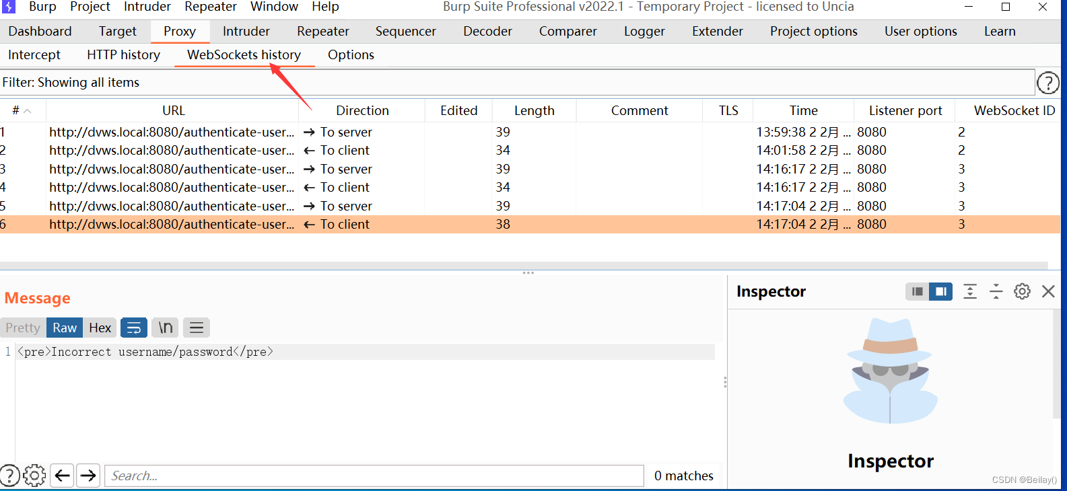Open the Project menu
This screenshot has width=1067, height=491.
(90, 7)
